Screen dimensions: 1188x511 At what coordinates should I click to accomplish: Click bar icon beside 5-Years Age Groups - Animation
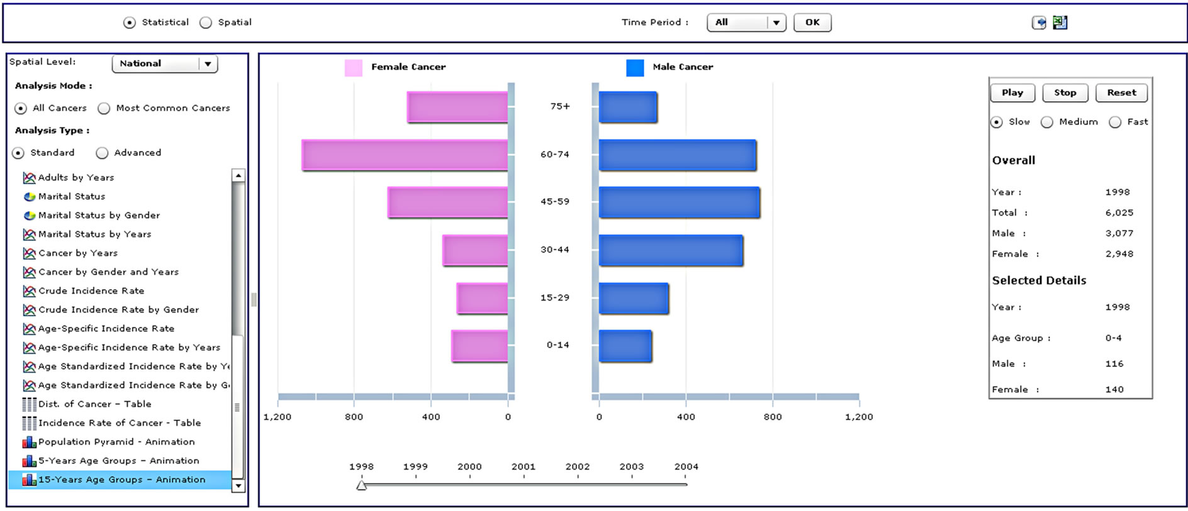point(29,461)
